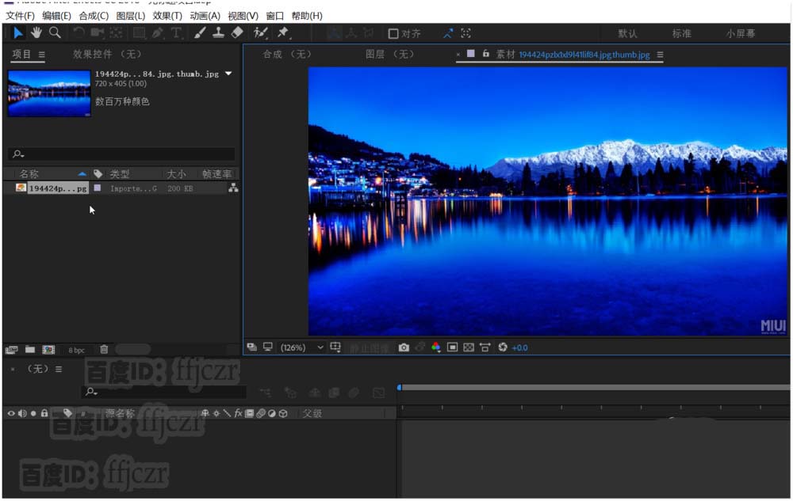Sort the project list by 类型 column
This screenshot has width=793, height=501.
tap(120, 174)
